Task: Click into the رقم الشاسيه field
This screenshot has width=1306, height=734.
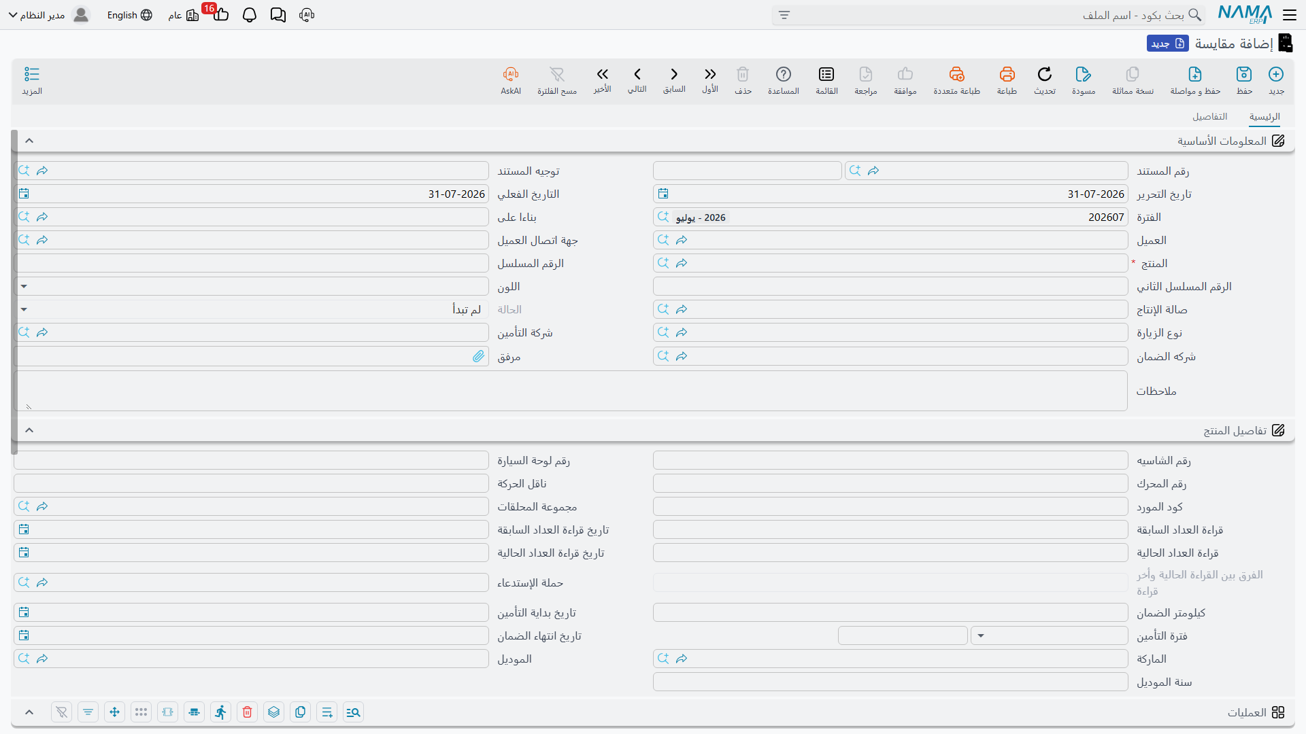Action: 890,461
